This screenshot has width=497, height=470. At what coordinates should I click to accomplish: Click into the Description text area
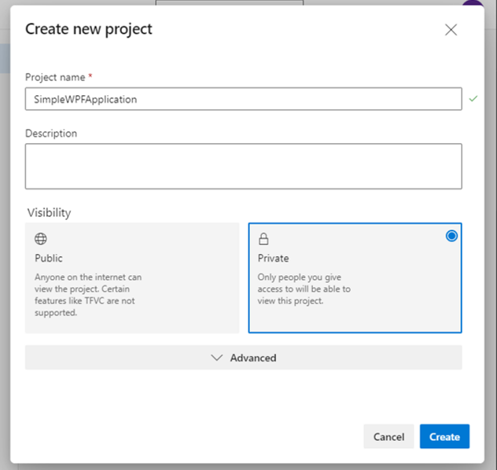coord(244,167)
